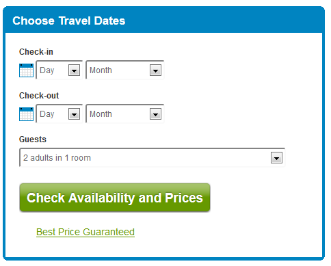Expand the Check-out Day arrow button
Screen dimensions: 331x266
point(74,114)
